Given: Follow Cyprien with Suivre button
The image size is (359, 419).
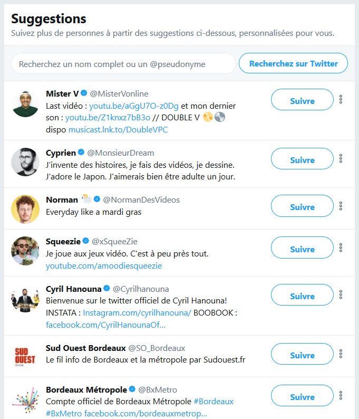Looking at the screenshot, I should click(302, 159).
